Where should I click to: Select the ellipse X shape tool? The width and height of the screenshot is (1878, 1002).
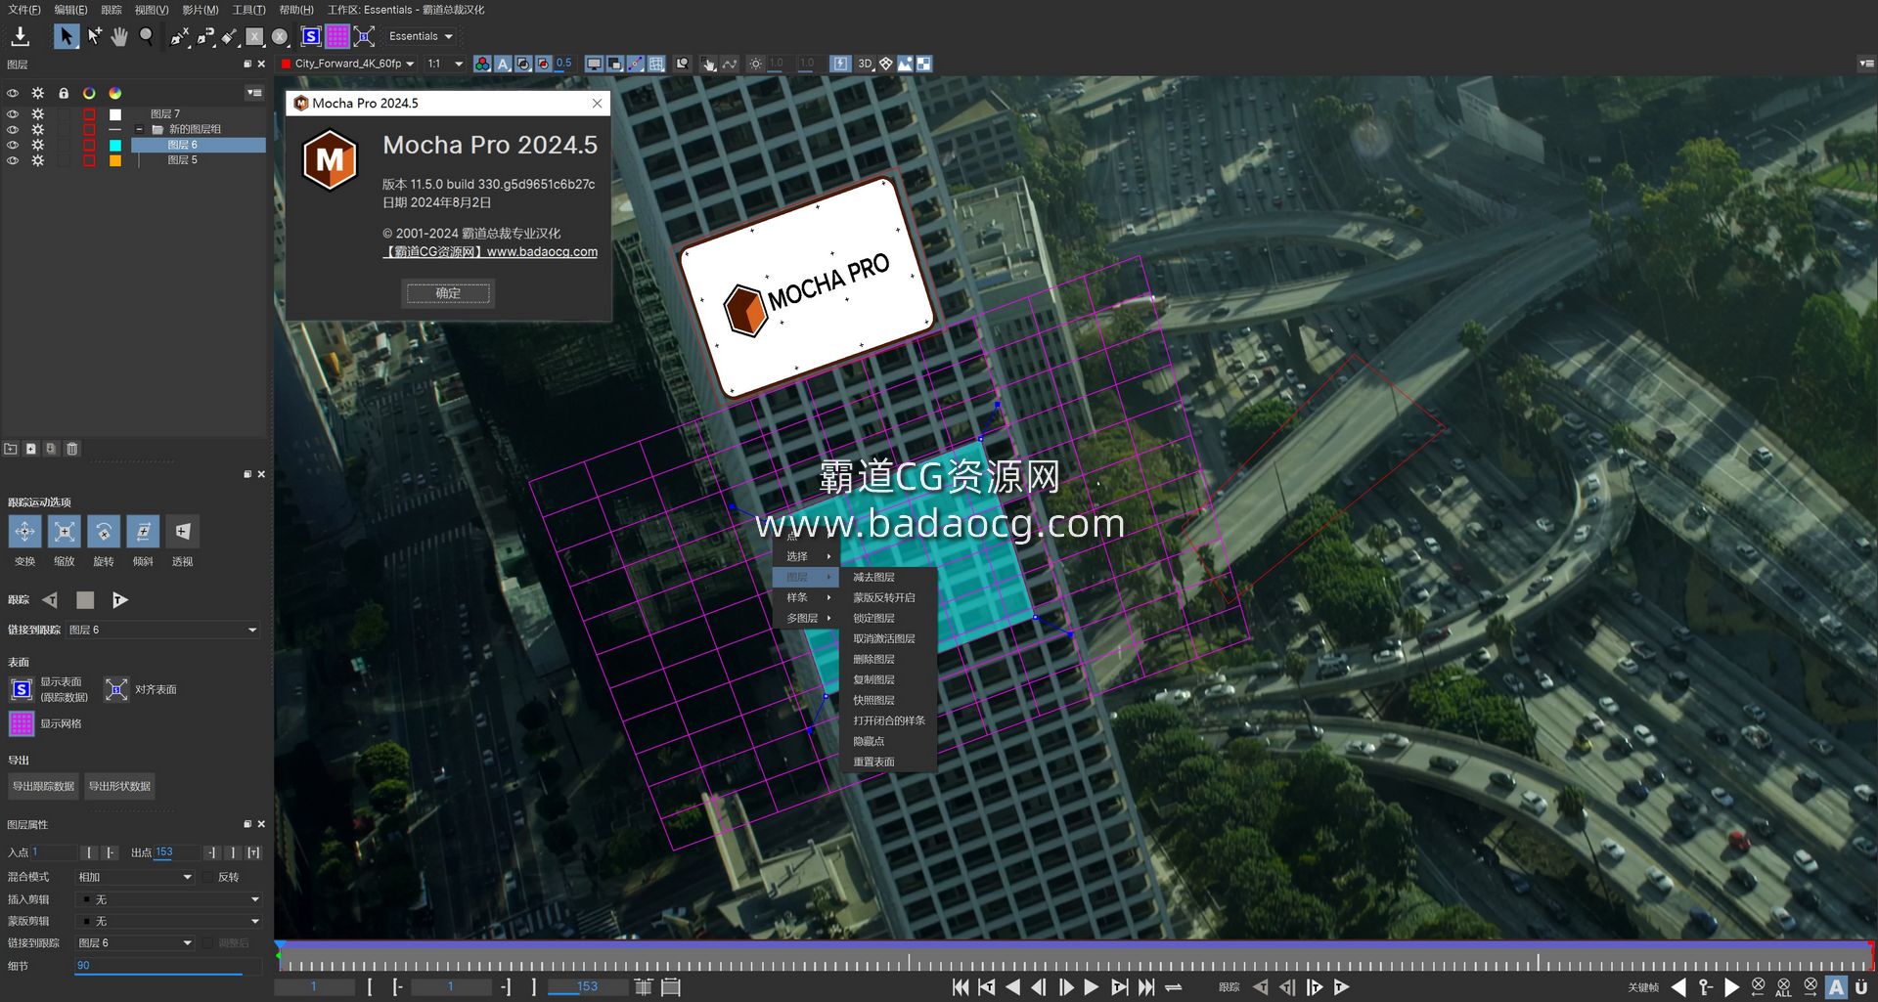[280, 36]
